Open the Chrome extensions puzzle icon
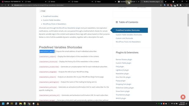The width and height of the screenshot is (189, 106). click(x=180, y=5)
